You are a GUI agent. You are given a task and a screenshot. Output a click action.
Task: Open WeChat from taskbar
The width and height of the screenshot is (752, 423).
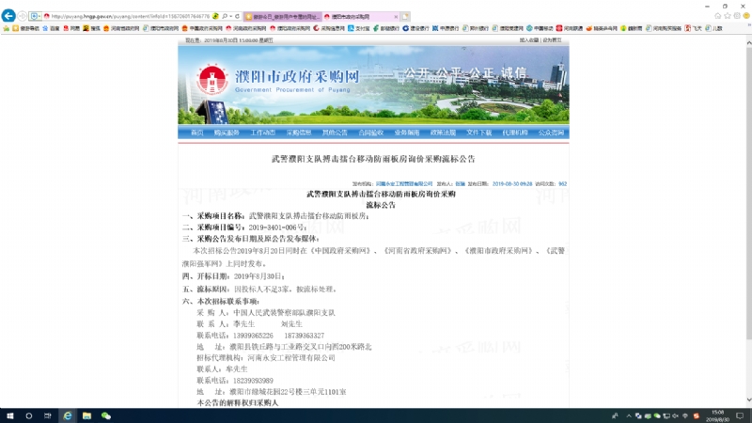[106, 415]
